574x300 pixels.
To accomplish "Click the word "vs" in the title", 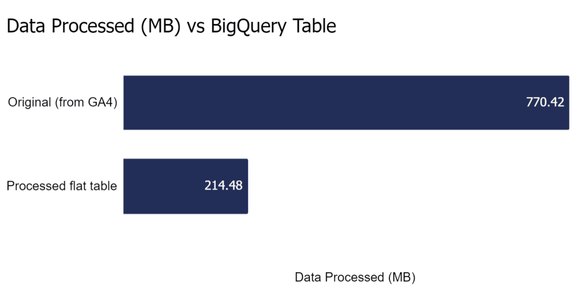I will 197,27.
